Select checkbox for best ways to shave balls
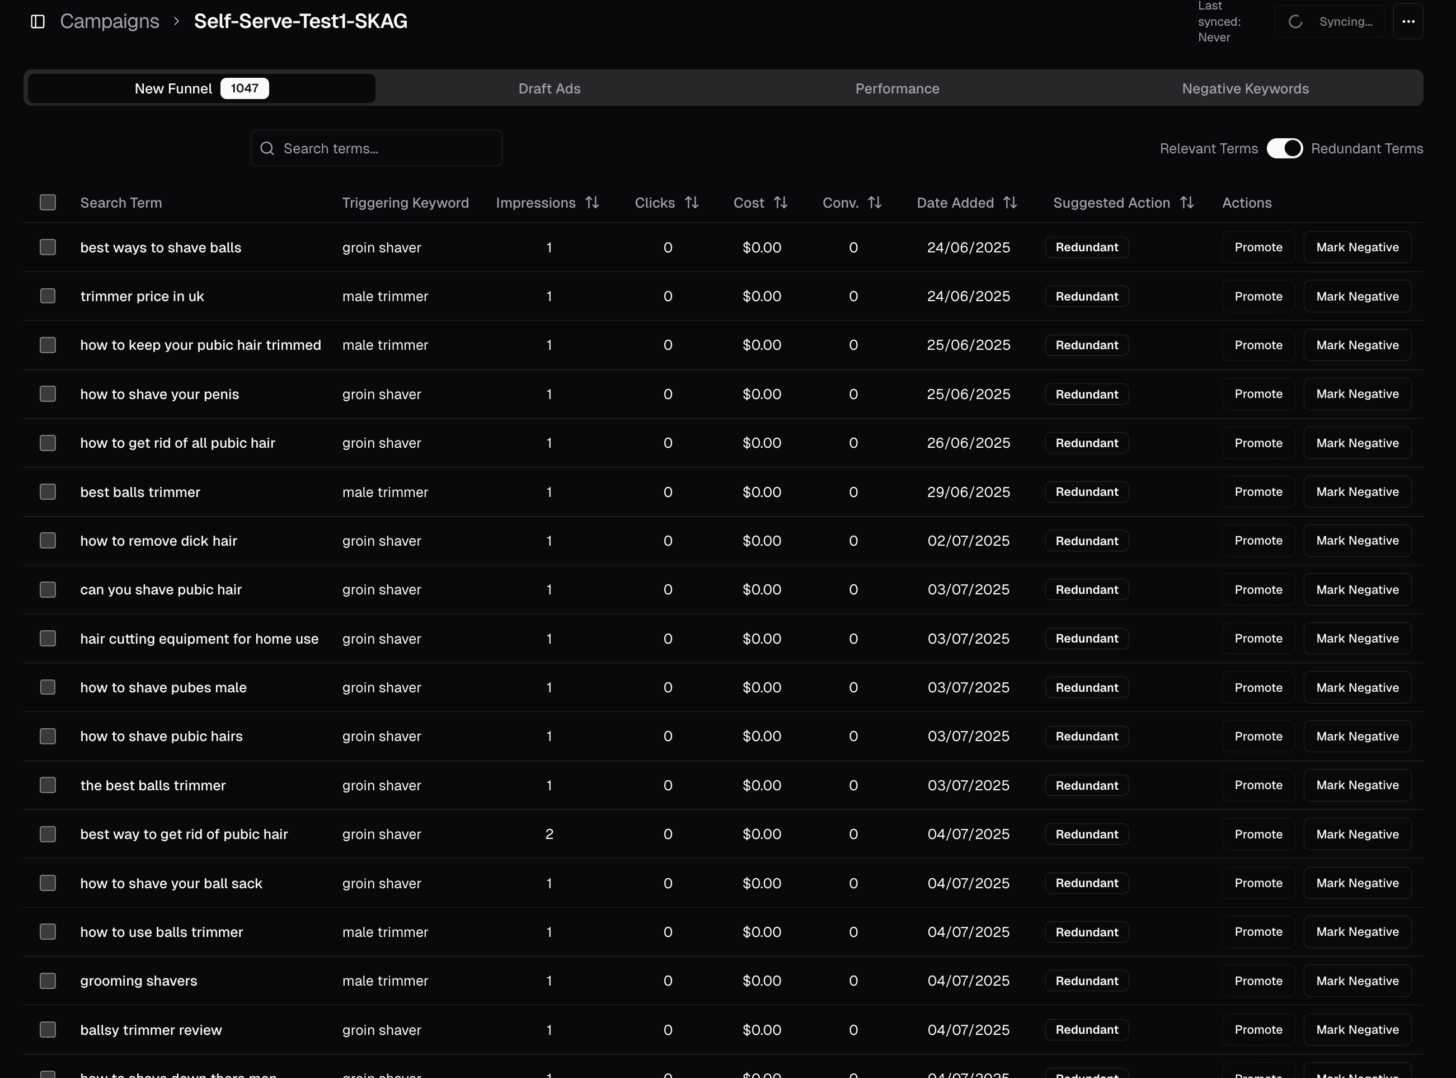 coord(48,247)
